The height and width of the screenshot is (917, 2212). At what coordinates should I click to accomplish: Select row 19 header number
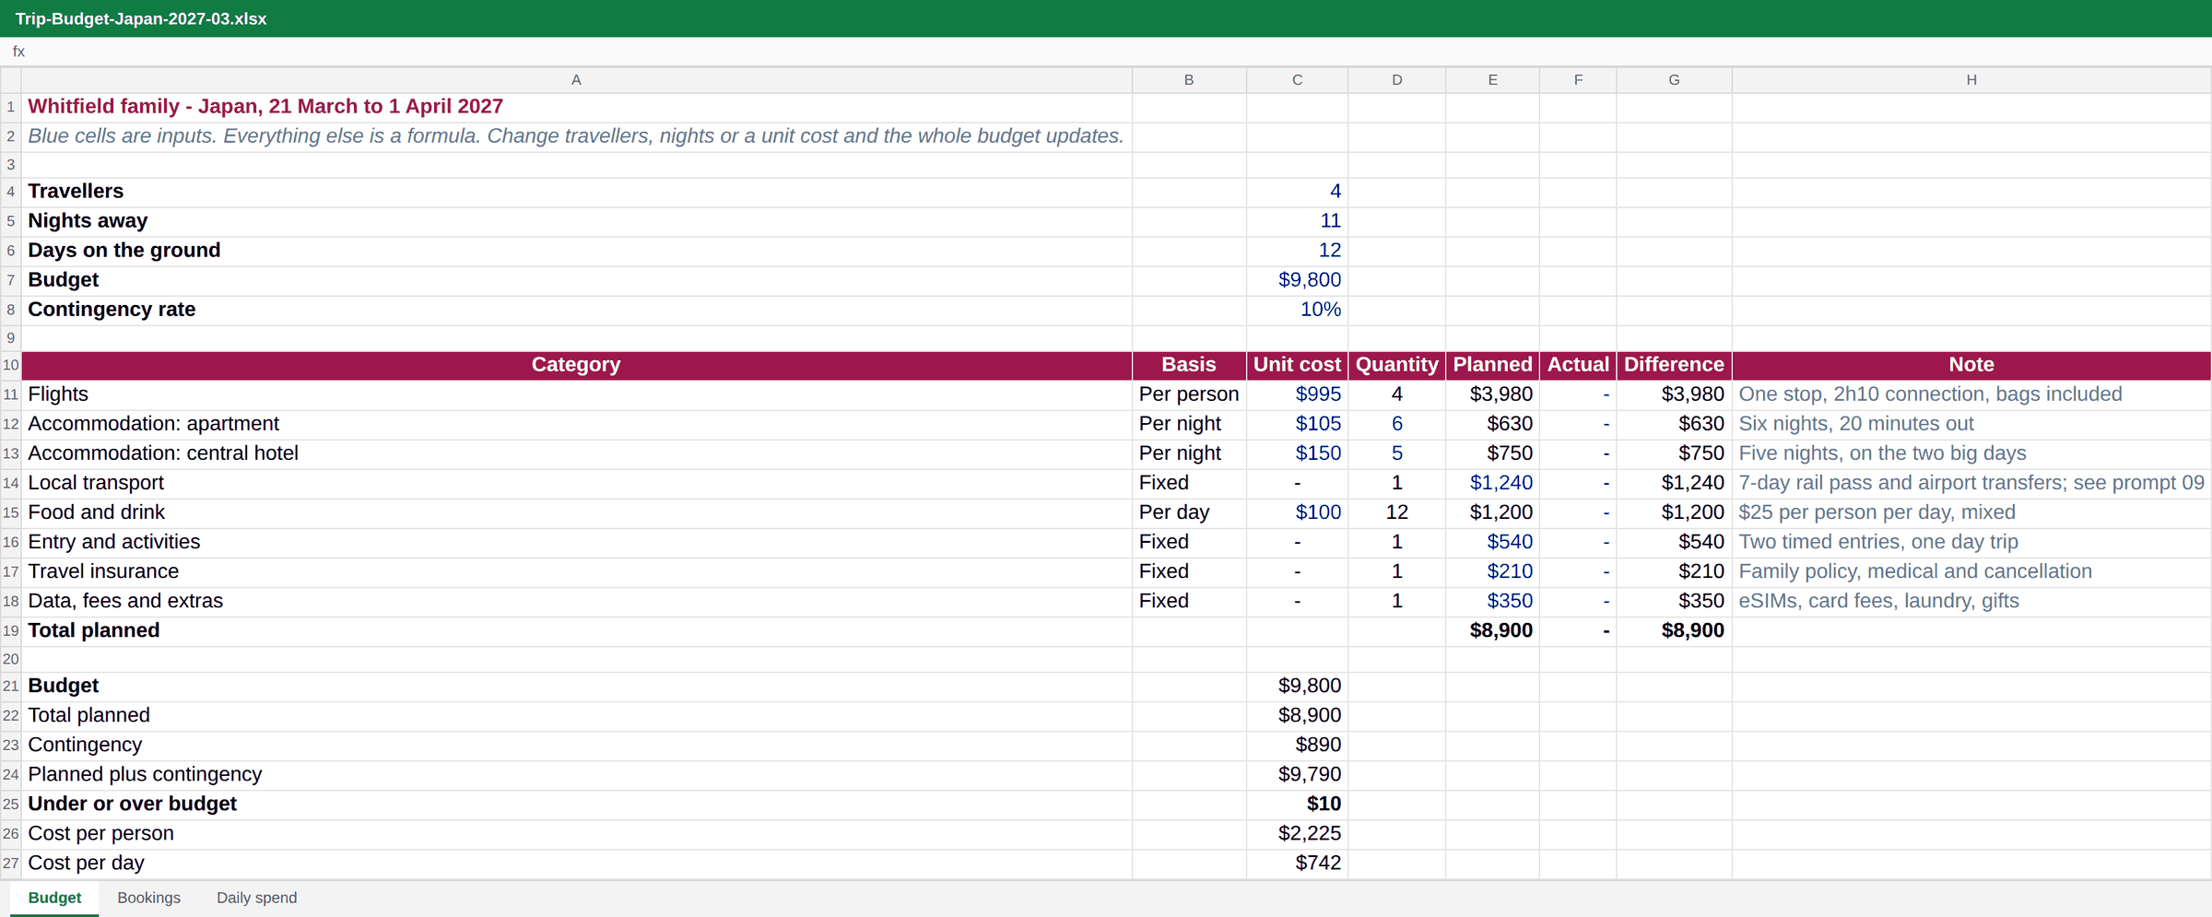click(11, 631)
